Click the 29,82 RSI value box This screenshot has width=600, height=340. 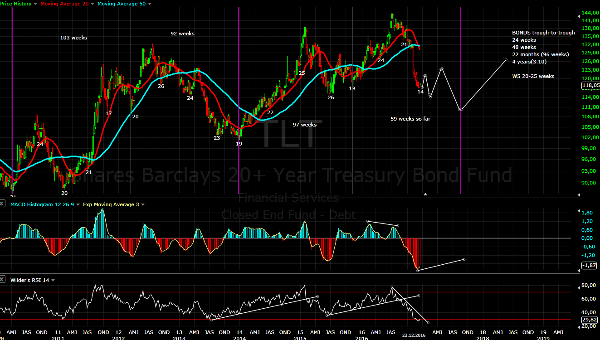click(590, 320)
